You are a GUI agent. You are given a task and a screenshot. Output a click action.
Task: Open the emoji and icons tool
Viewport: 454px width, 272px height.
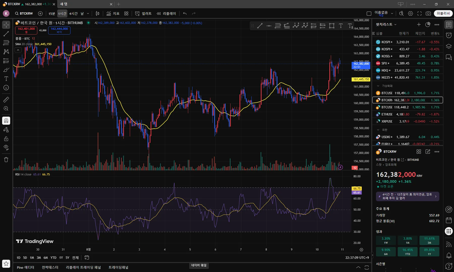(6, 88)
